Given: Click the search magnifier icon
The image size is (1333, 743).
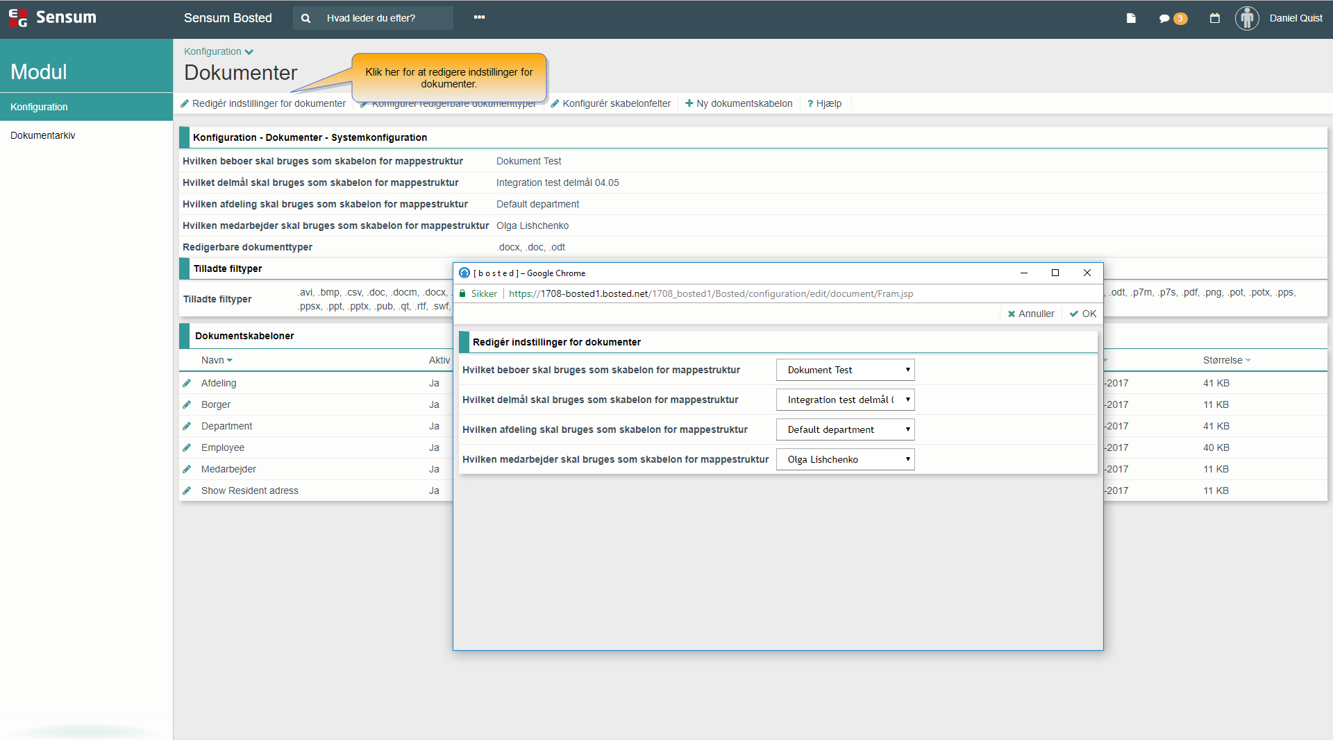Looking at the screenshot, I should point(305,18).
